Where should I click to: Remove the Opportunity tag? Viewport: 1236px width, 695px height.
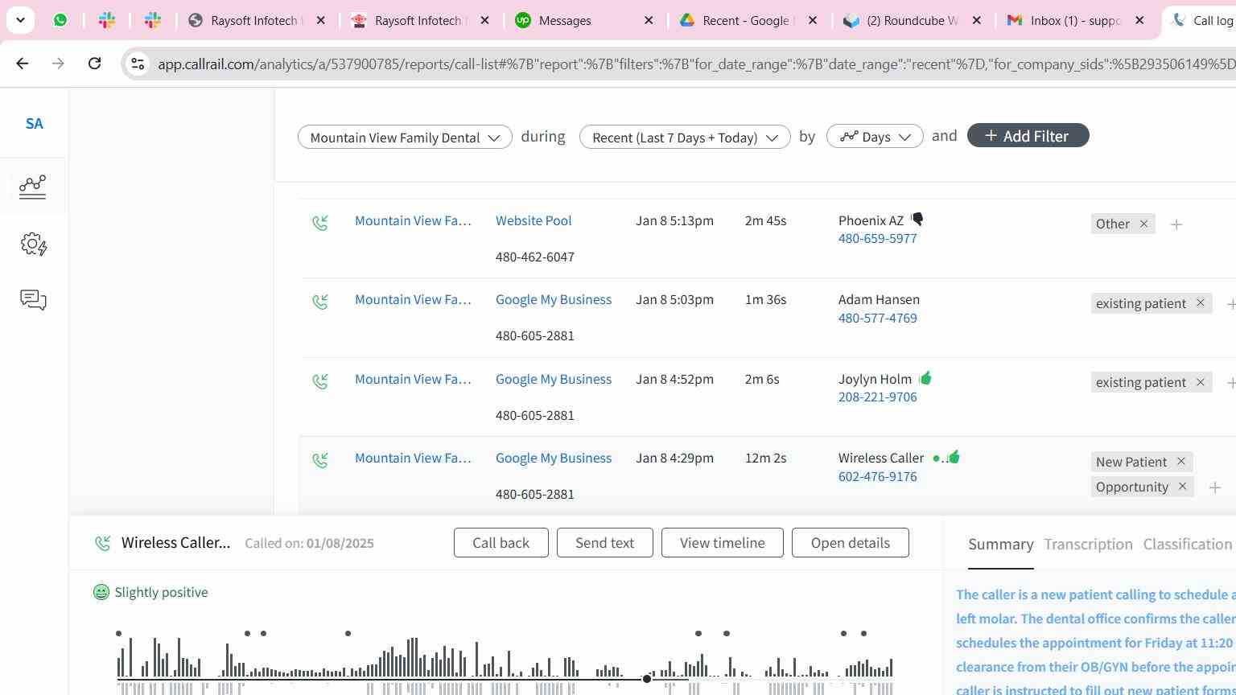pyautogui.click(x=1182, y=487)
